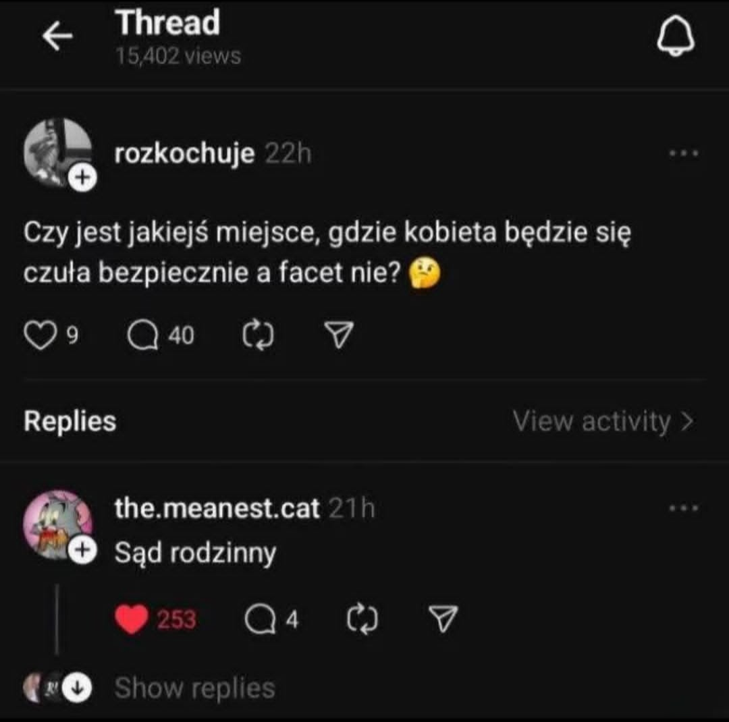Tap the notification bell icon

pyautogui.click(x=676, y=37)
